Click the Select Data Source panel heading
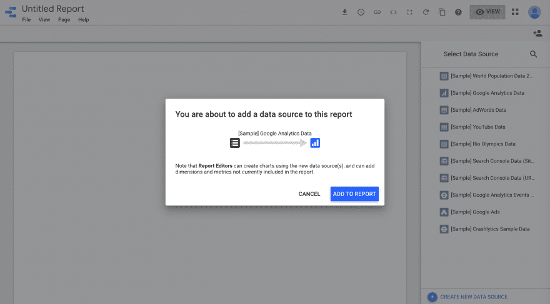550x304 pixels. click(x=471, y=54)
